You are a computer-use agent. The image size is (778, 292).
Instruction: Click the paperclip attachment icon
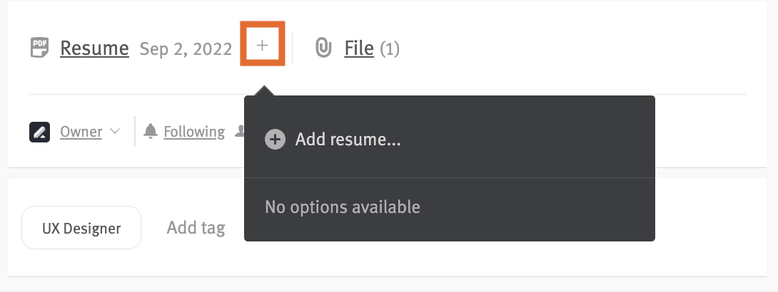pos(323,48)
